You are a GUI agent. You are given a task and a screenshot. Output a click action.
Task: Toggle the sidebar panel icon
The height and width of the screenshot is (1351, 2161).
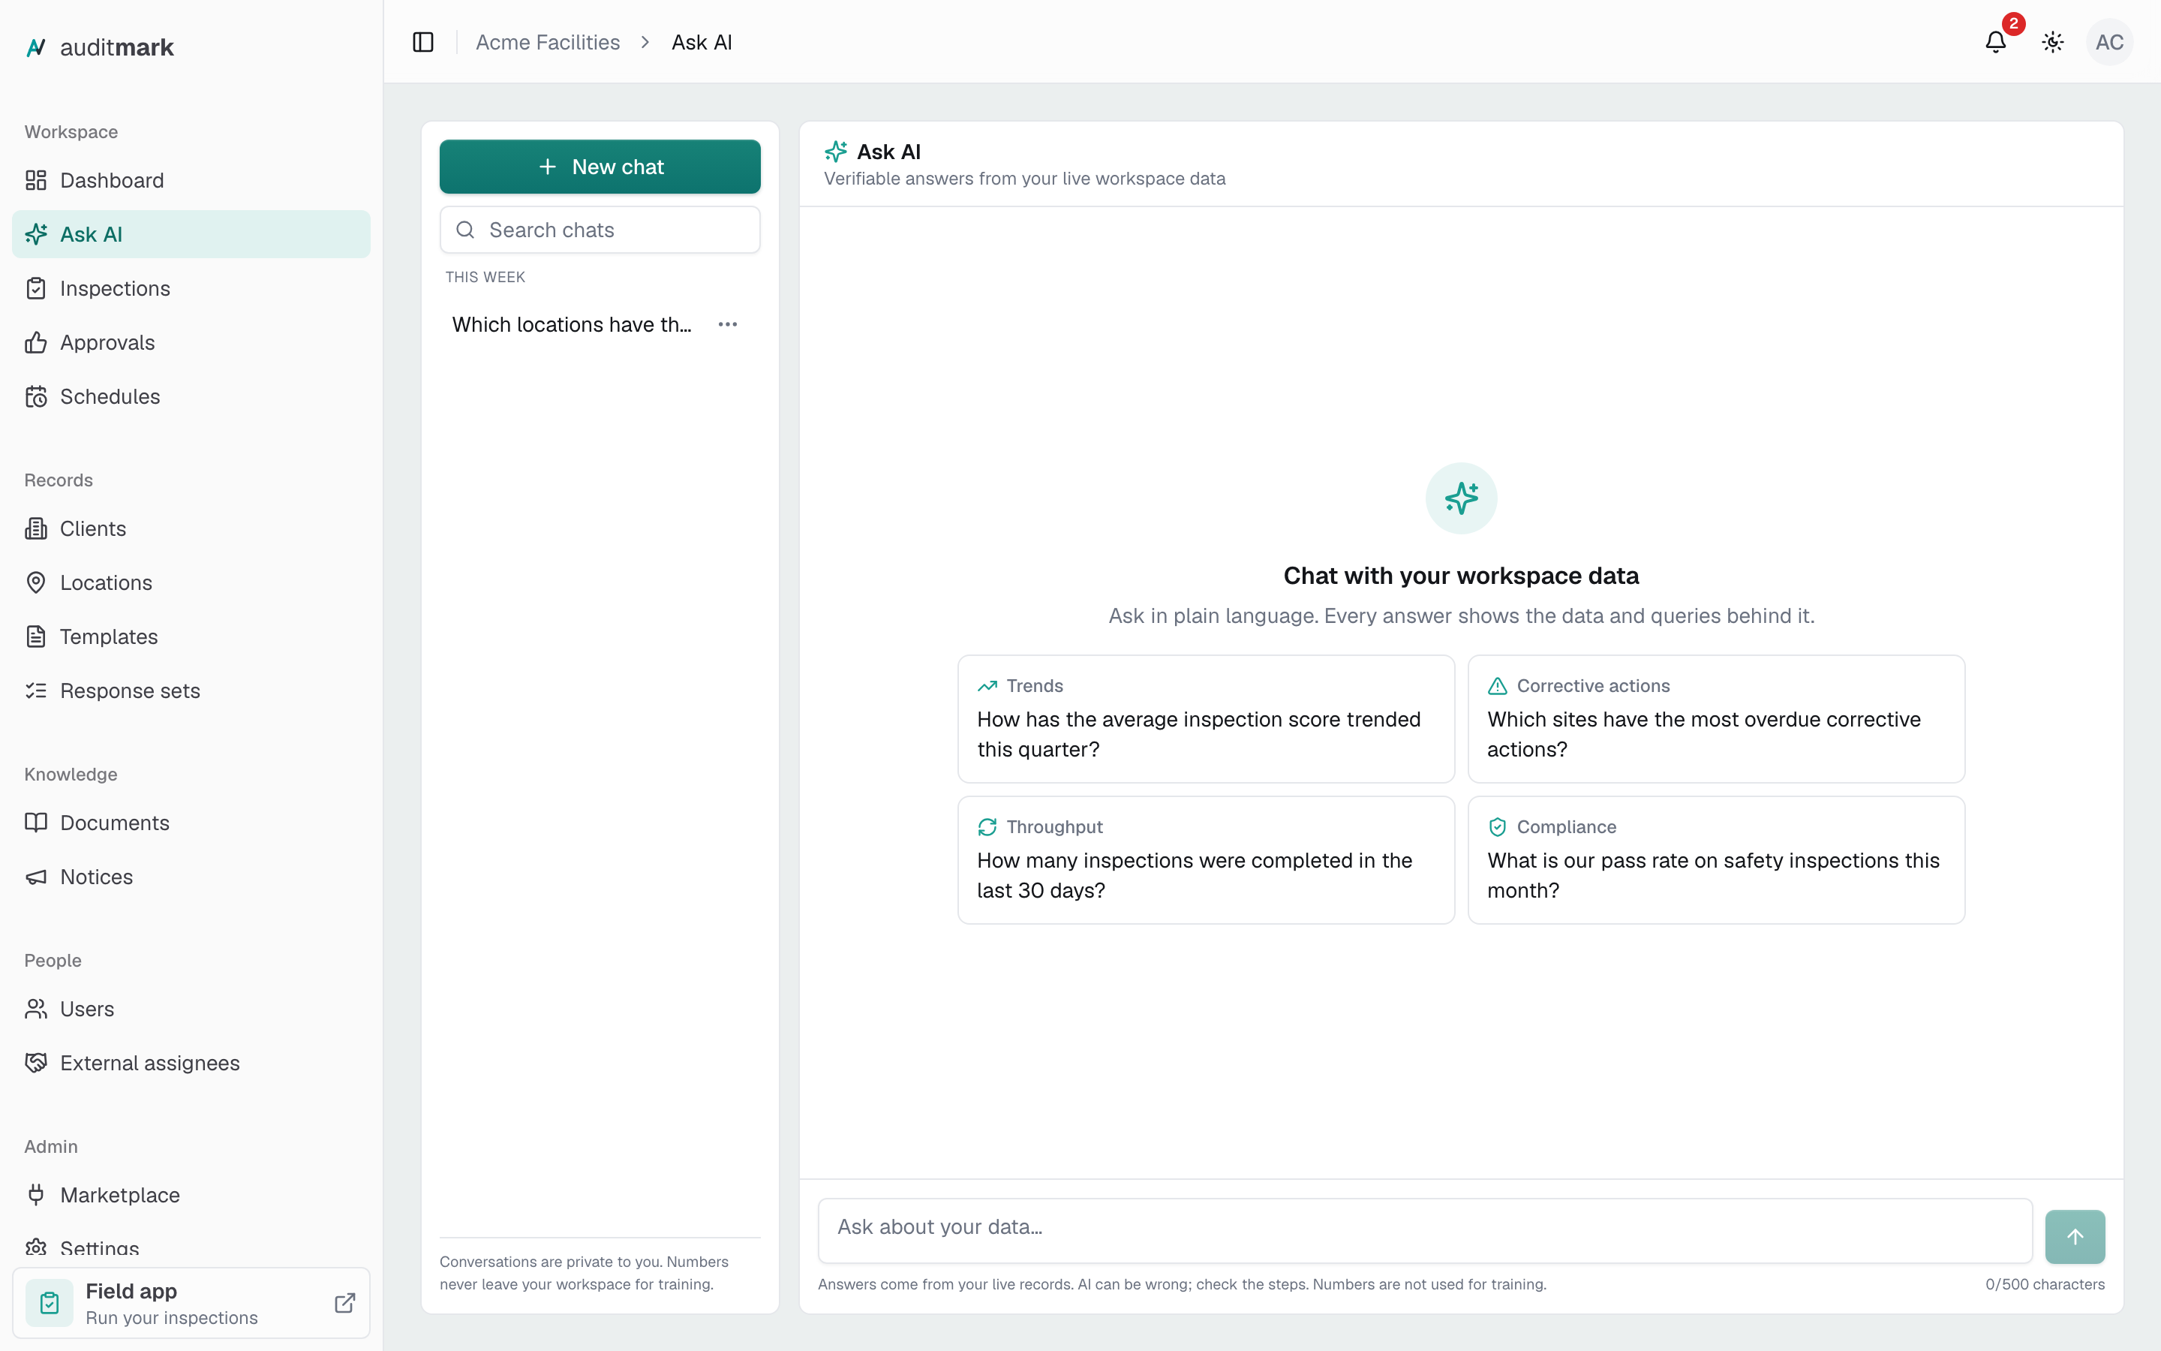coord(423,42)
